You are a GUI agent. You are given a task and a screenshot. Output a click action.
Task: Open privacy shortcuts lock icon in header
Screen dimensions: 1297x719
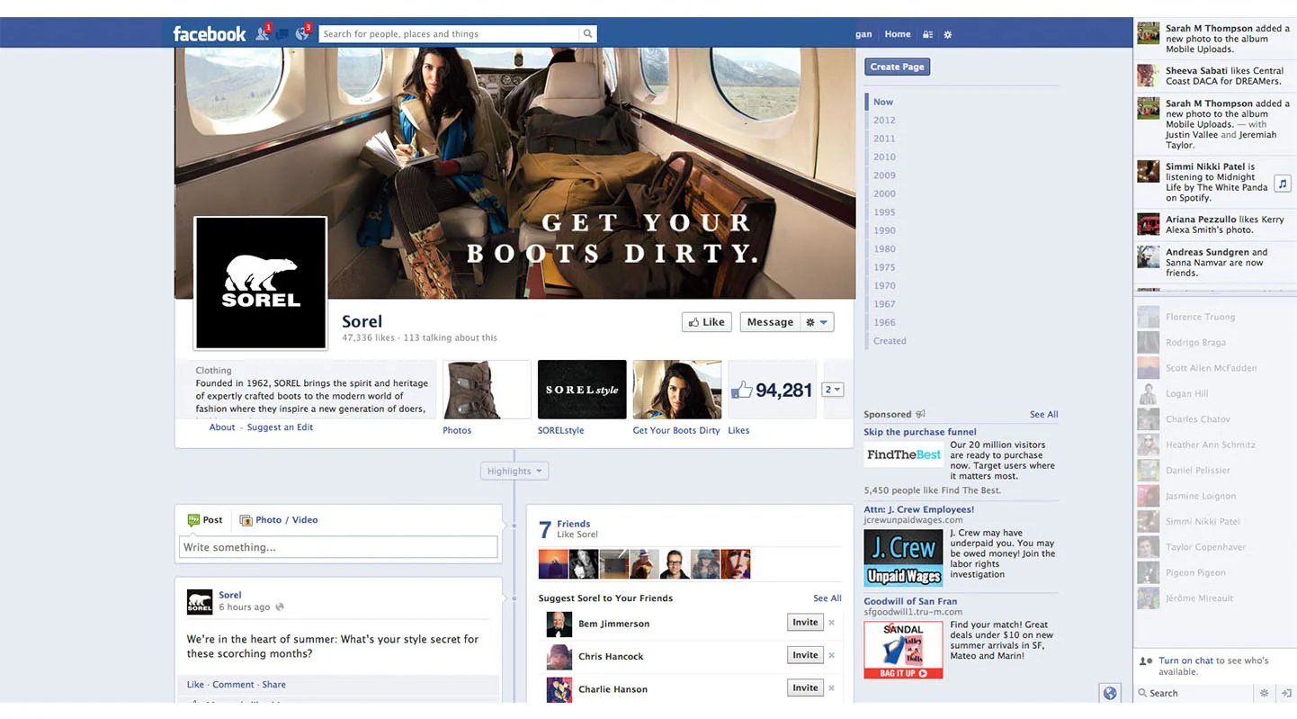point(927,34)
